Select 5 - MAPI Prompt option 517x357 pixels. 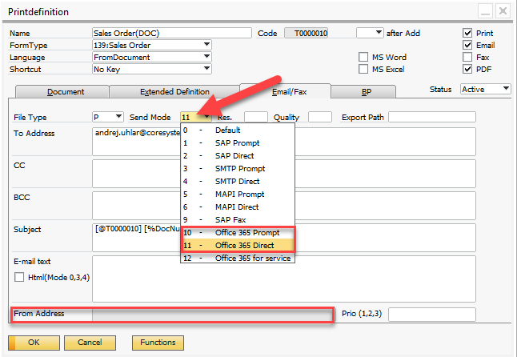[x=238, y=195]
